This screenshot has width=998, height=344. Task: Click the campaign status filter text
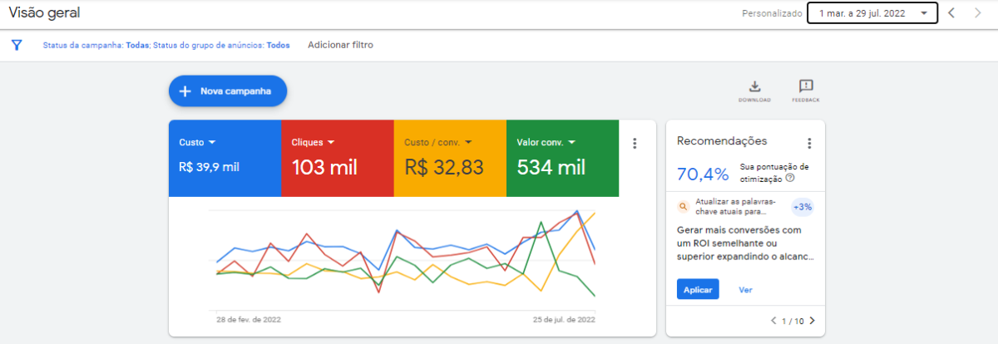(96, 46)
